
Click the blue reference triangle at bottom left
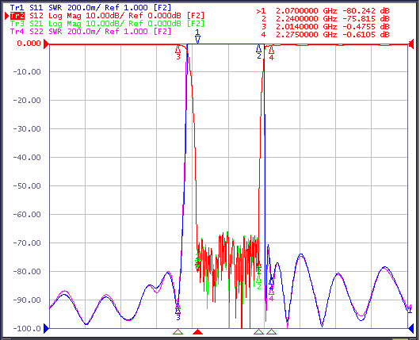tap(46, 328)
